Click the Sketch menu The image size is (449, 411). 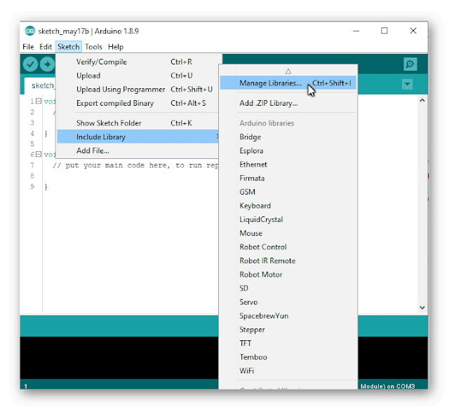pyautogui.click(x=69, y=47)
